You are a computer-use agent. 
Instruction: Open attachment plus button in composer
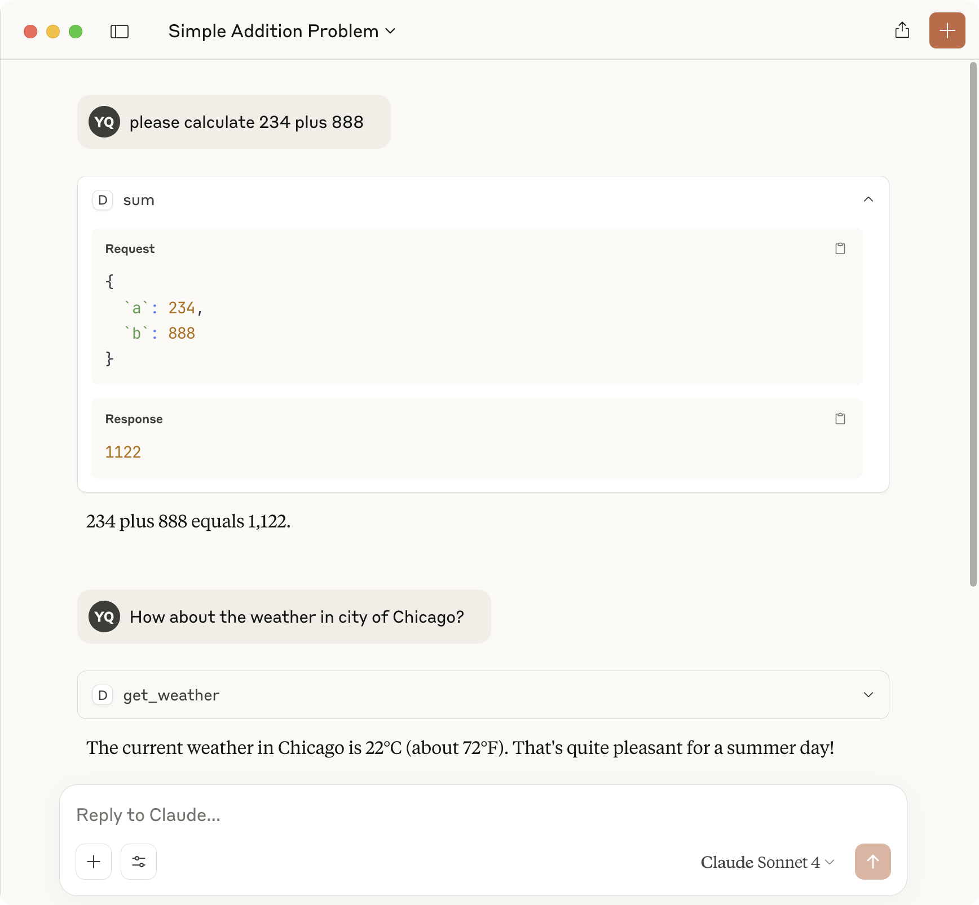tap(94, 861)
